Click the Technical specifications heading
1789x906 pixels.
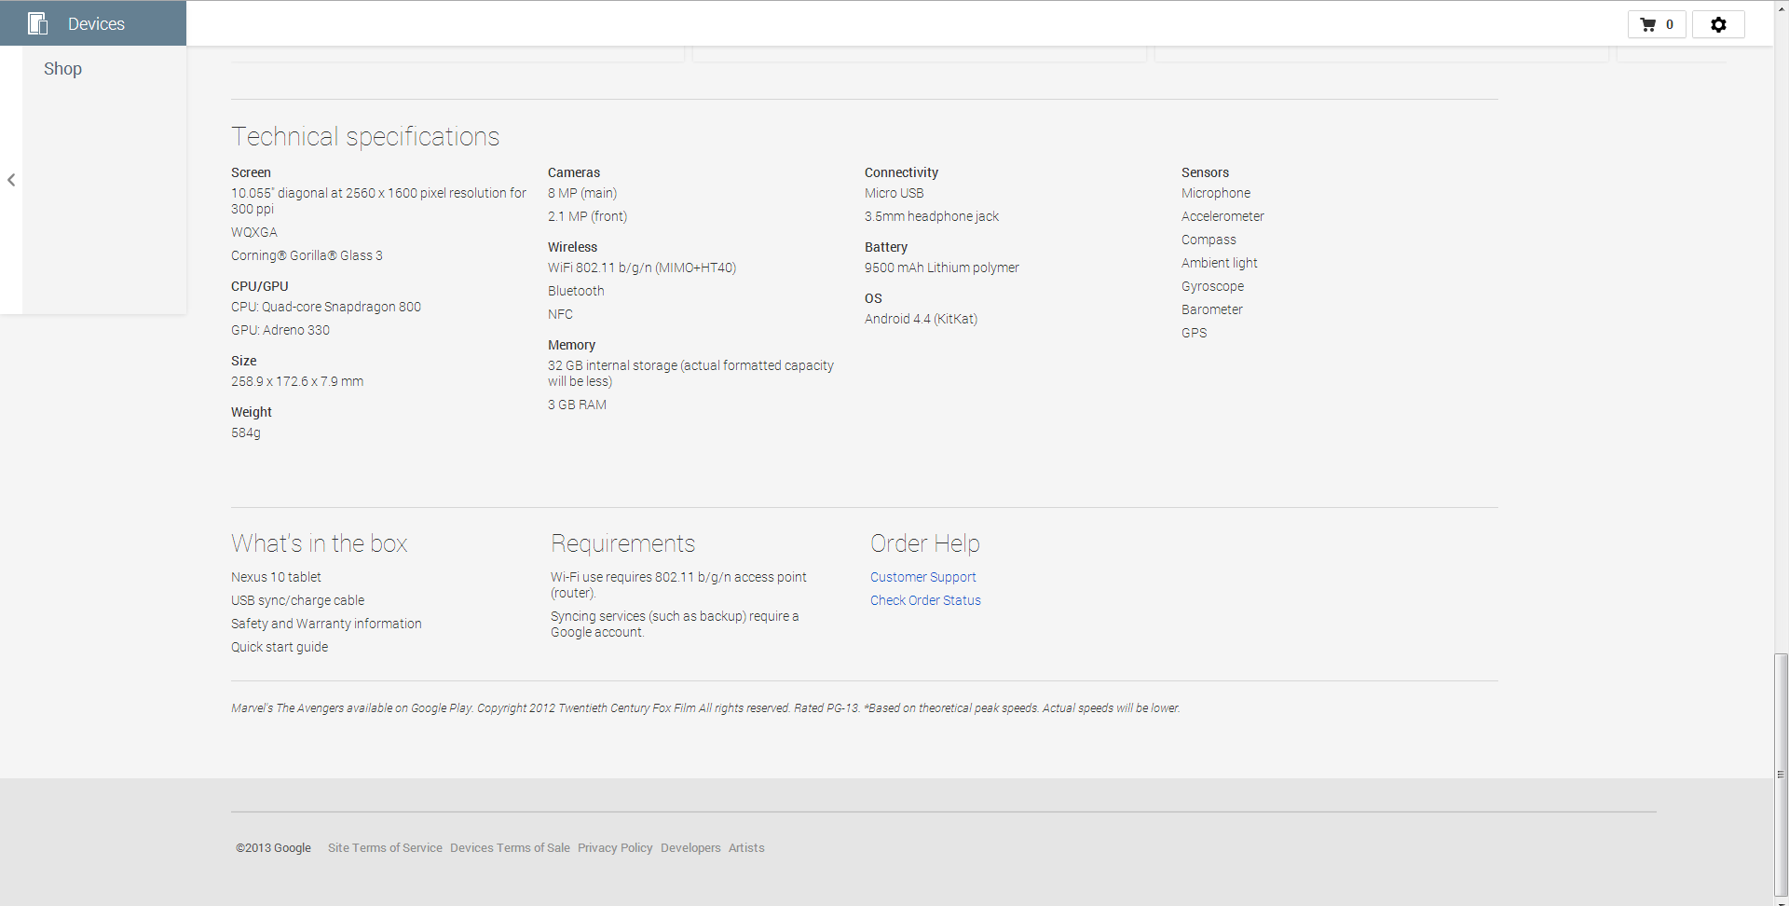365,137
